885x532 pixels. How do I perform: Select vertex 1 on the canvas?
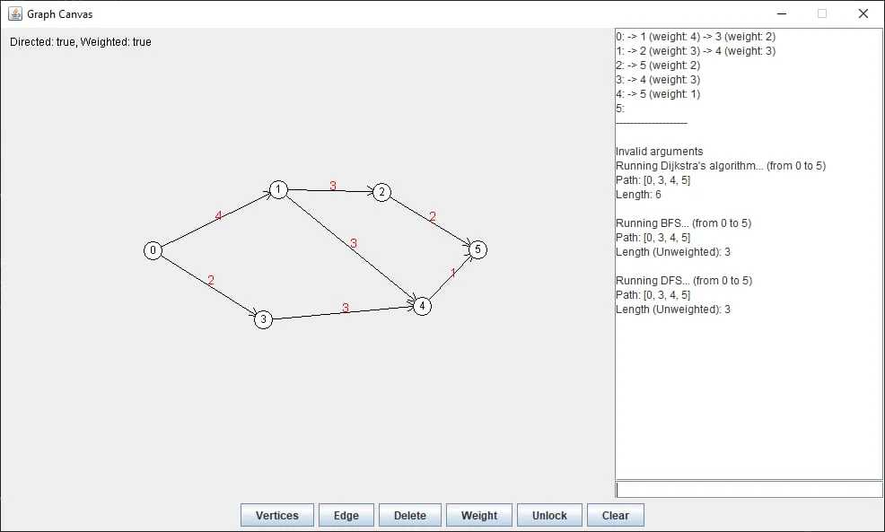click(278, 190)
